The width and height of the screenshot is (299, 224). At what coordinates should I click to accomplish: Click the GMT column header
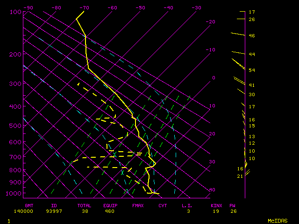[x=29, y=205]
